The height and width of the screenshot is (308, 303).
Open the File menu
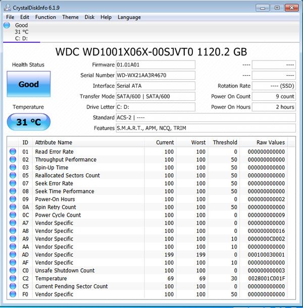coord(10,17)
